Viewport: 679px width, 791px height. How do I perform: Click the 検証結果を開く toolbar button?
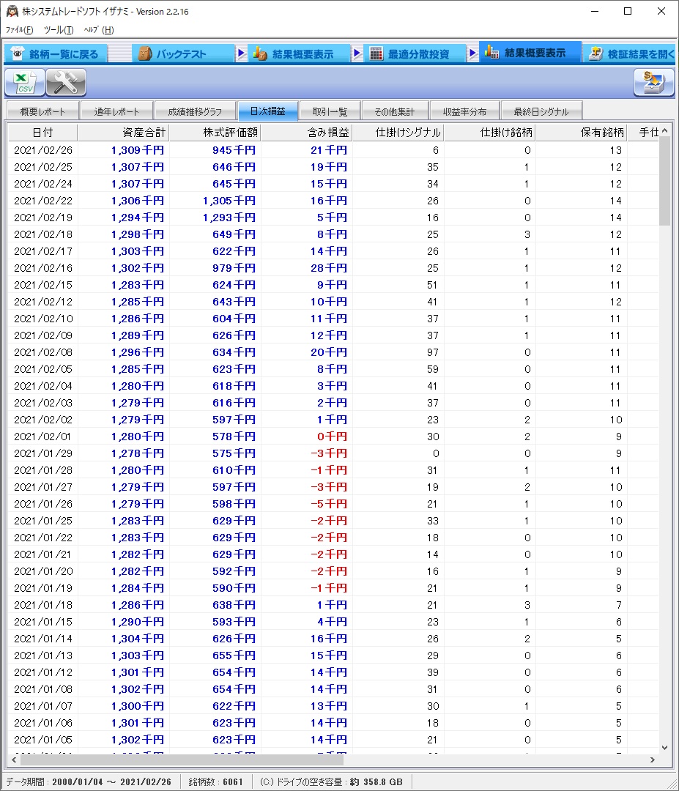630,54
